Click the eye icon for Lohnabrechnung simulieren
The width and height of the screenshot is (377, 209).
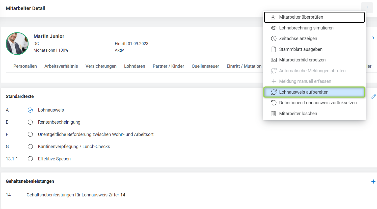click(274, 28)
